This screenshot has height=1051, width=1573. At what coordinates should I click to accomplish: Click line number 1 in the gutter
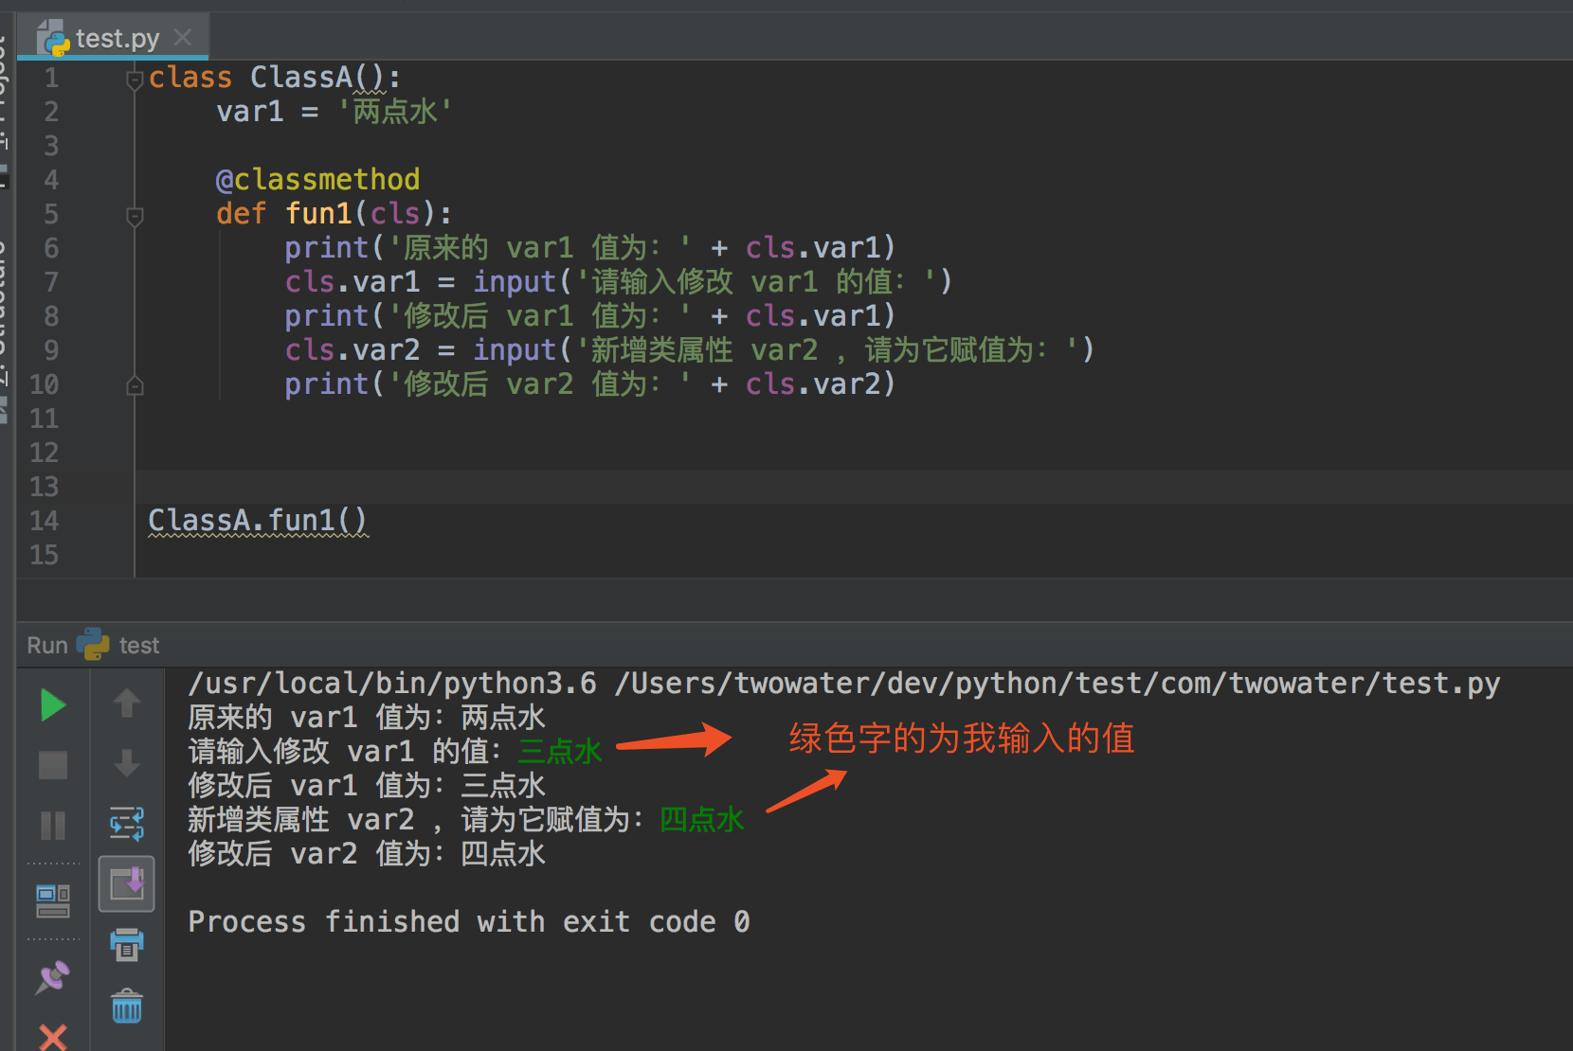[x=51, y=78]
